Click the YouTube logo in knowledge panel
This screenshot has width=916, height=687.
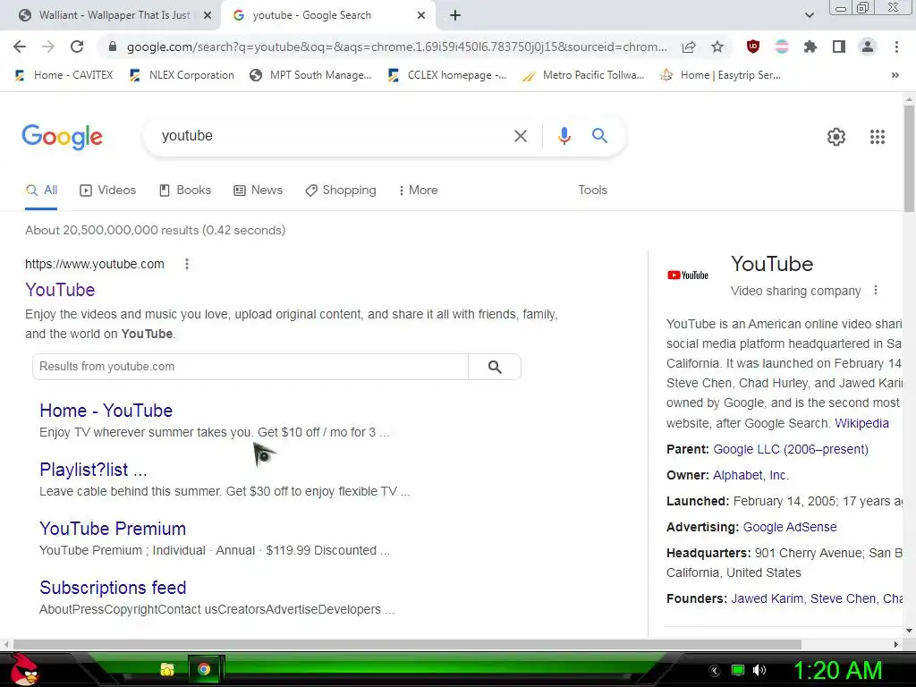(x=688, y=276)
